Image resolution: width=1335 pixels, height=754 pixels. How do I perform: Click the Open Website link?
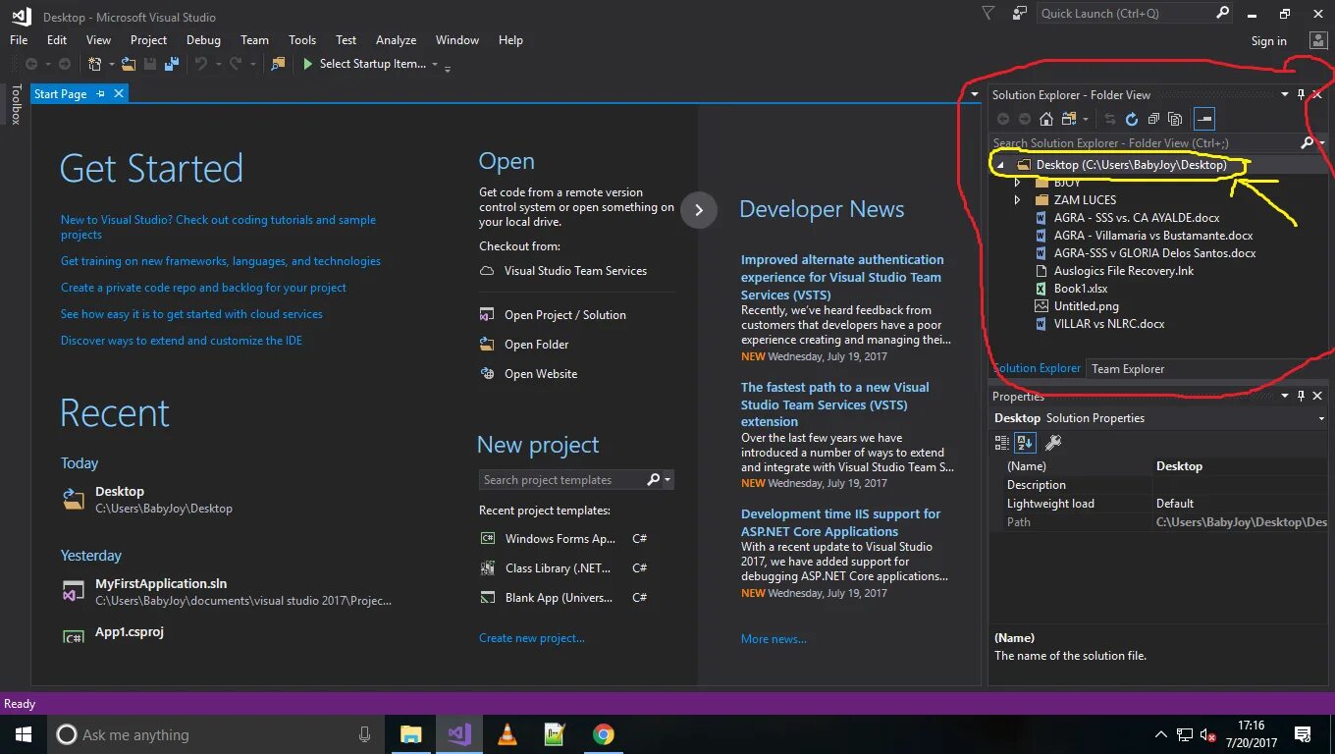coord(541,374)
